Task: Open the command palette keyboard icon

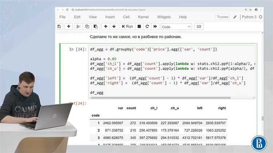Action: coord(199,27)
